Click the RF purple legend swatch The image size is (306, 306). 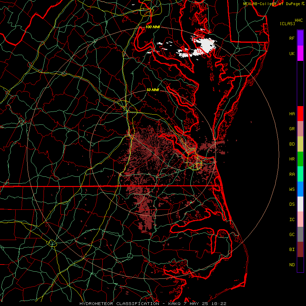pos(300,38)
